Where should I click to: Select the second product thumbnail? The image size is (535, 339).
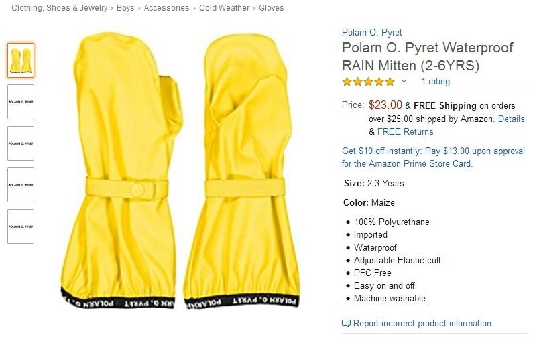pyautogui.click(x=21, y=102)
